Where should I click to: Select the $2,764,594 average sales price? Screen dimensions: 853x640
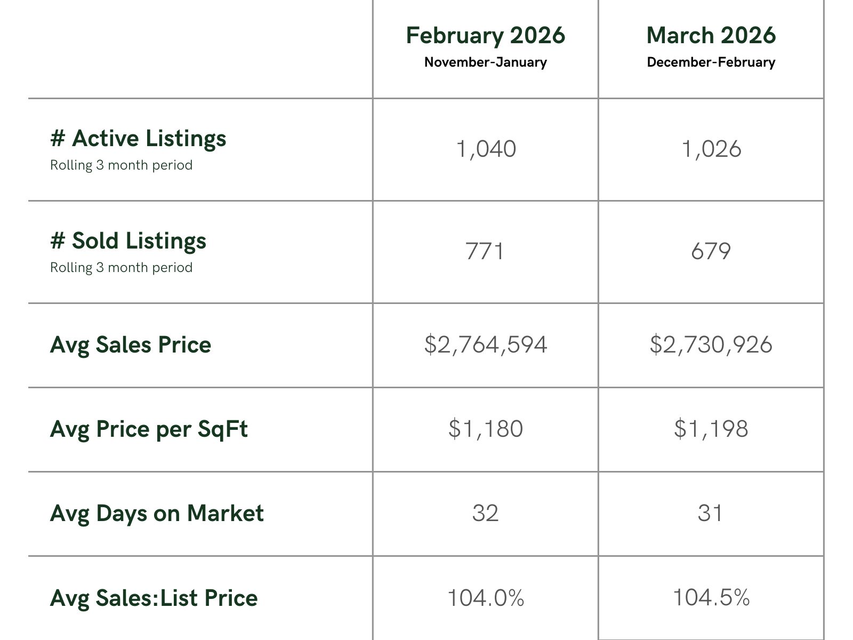(x=485, y=345)
